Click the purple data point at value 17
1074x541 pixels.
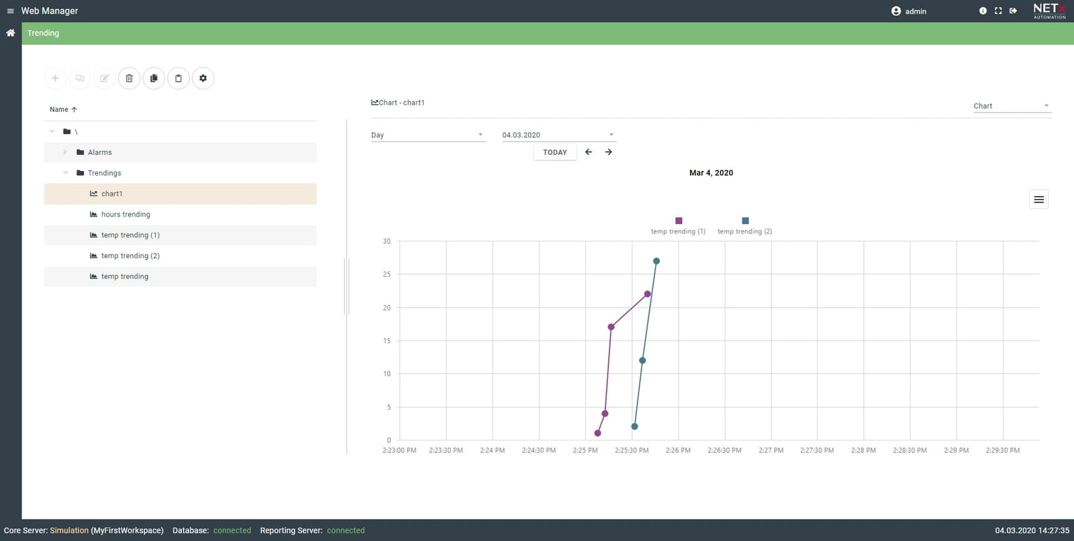click(611, 327)
